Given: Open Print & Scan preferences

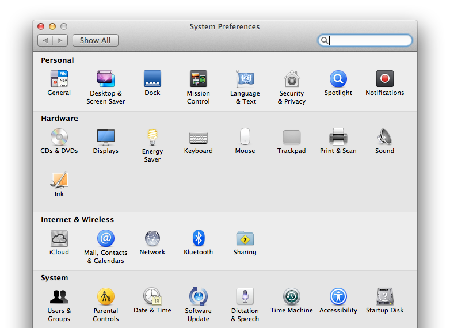Looking at the screenshot, I should point(338,138).
